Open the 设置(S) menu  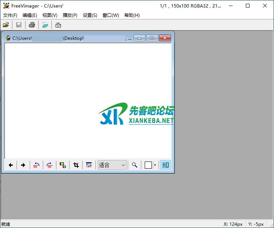pyautogui.click(x=90, y=15)
